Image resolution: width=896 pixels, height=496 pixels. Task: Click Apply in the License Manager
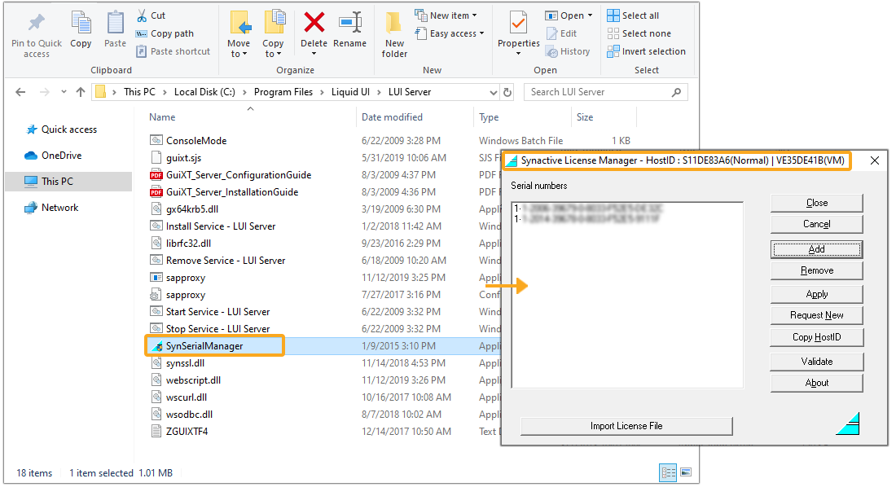tap(816, 294)
